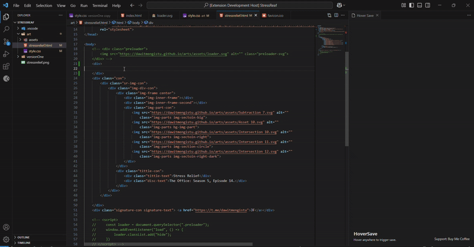
Task: Click the Support: Buy Me Coffee link
Action: [451, 239]
